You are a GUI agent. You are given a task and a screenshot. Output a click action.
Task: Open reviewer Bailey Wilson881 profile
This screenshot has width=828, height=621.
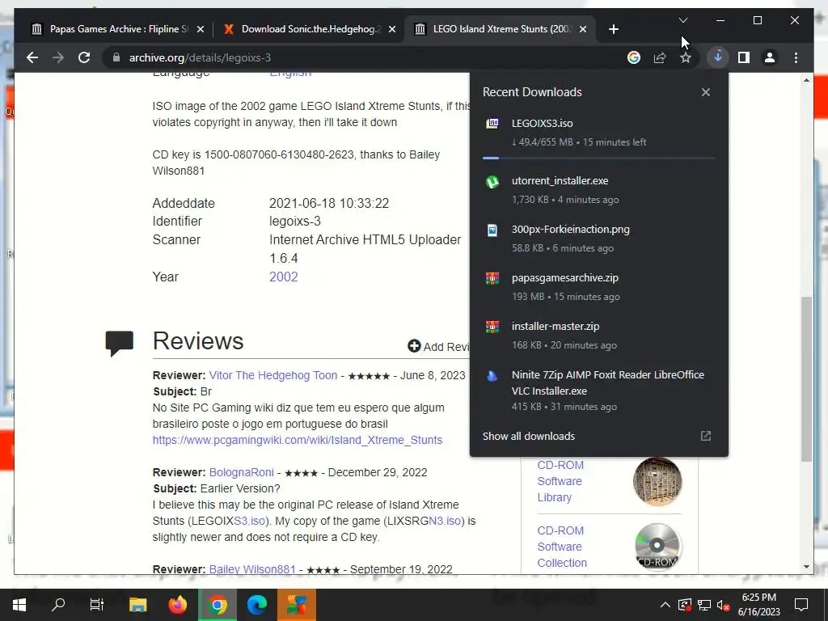pyautogui.click(x=252, y=570)
